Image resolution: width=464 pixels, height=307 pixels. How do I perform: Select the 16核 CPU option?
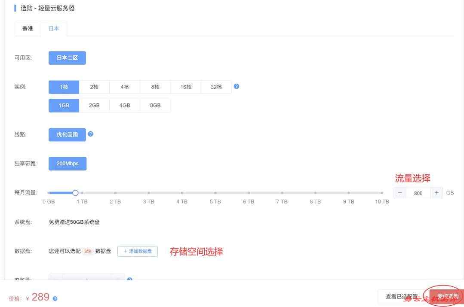[185, 87]
